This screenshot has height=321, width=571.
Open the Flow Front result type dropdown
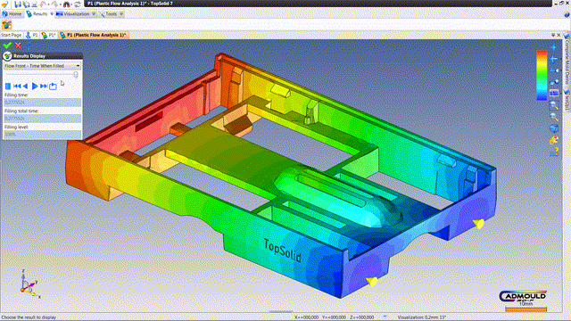pos(42,66)
